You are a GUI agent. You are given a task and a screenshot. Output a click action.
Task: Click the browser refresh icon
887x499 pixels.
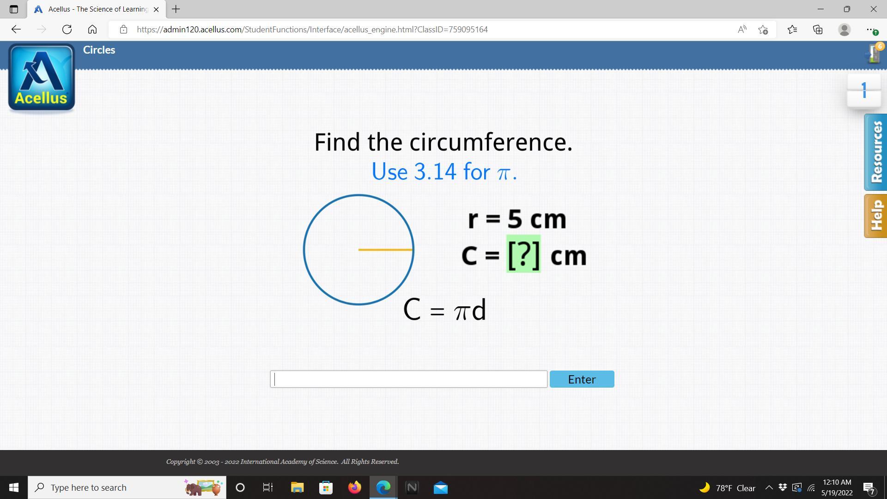67,30
